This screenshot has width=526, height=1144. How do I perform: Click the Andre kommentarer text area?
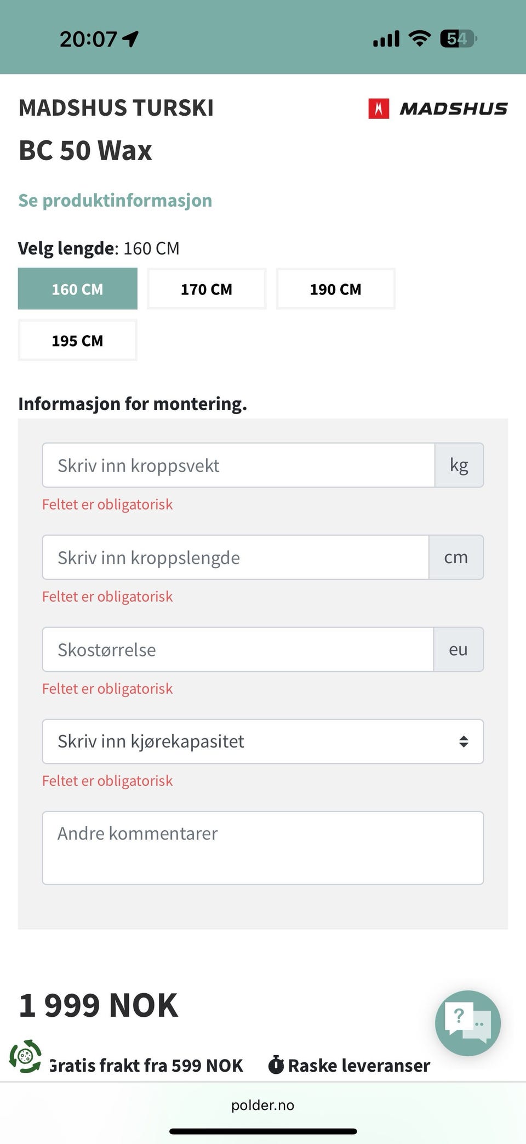[x=263, y=848]
